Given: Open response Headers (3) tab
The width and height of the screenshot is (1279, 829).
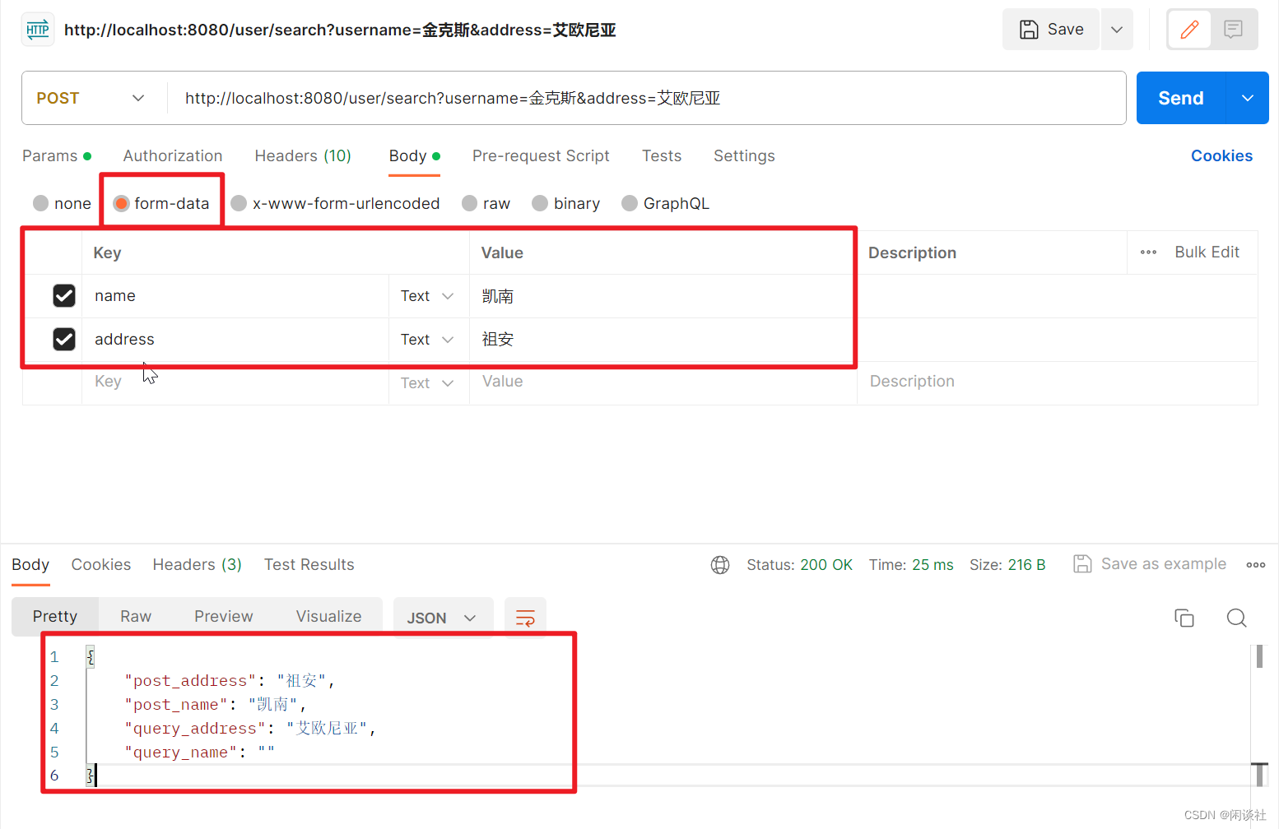Looking at the screenshot, I should [198, 564].
